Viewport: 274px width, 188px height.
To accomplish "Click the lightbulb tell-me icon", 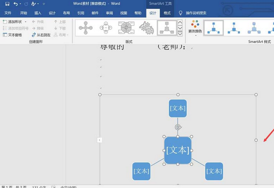I will tap(181, 13).
